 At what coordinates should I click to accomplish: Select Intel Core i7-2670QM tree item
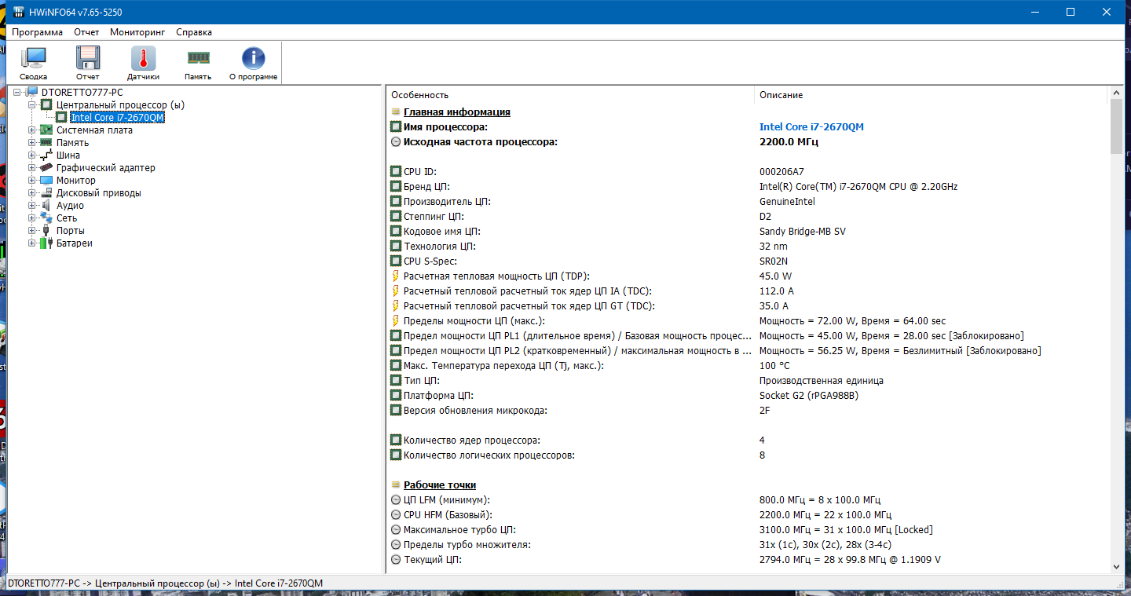[117, 118]
